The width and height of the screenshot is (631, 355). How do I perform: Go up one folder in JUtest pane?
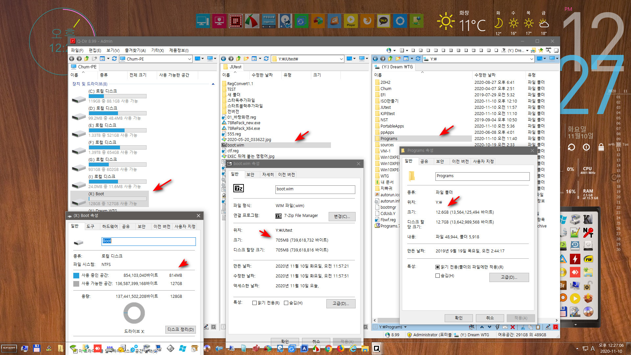pos(239,59)
